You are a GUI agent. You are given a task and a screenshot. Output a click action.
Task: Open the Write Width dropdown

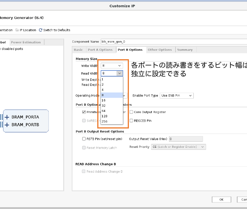pos(112,66)
